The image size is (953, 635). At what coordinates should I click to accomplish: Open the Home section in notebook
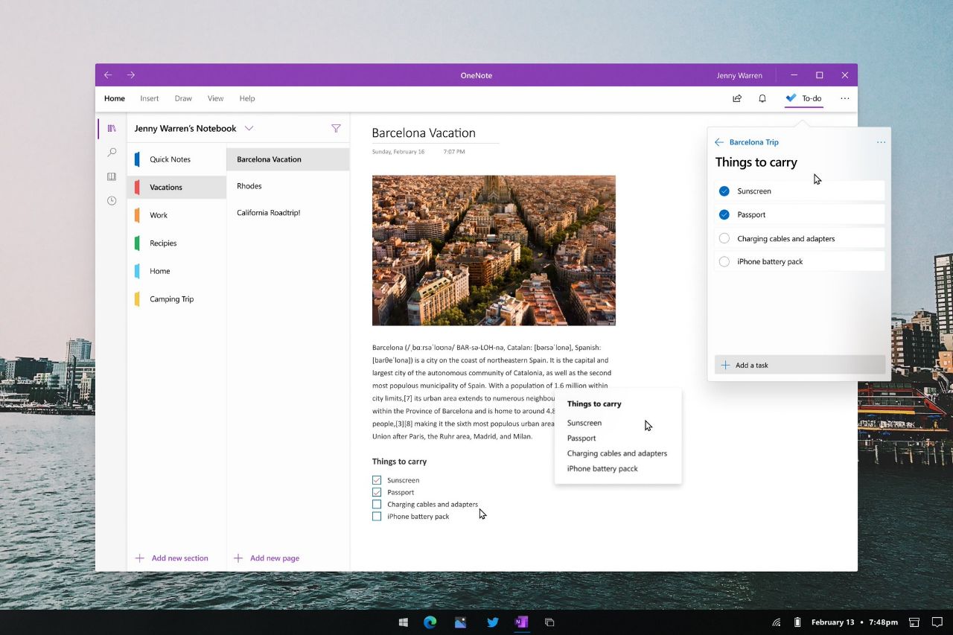[x=176, y=271]
